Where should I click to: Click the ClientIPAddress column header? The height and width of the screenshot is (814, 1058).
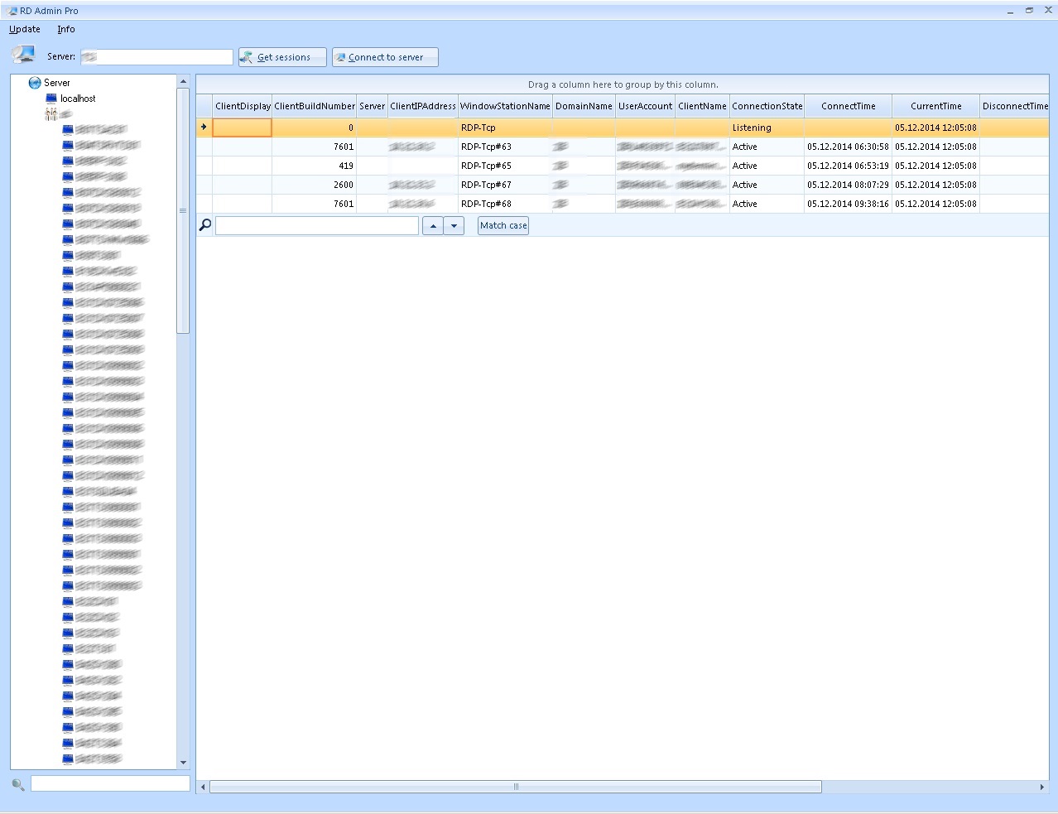point(423,106)
